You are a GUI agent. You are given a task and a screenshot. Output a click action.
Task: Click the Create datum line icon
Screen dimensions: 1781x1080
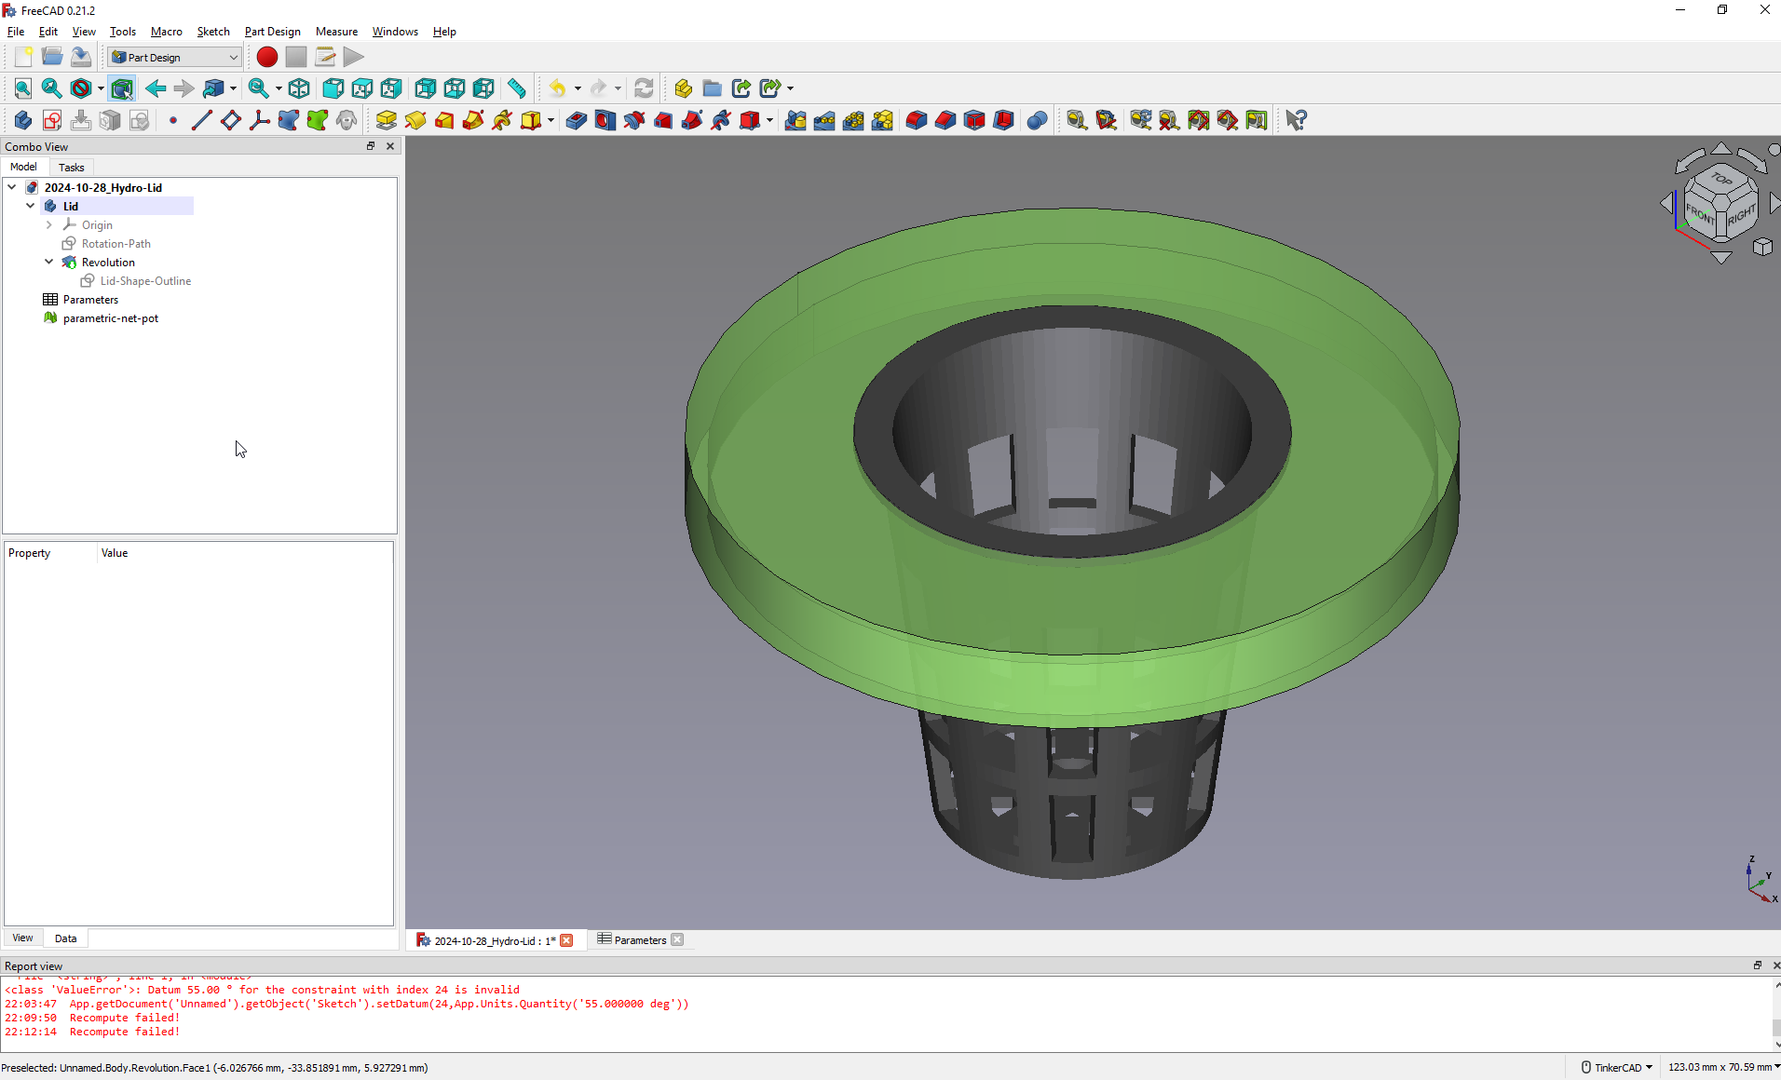coord(201,120)
